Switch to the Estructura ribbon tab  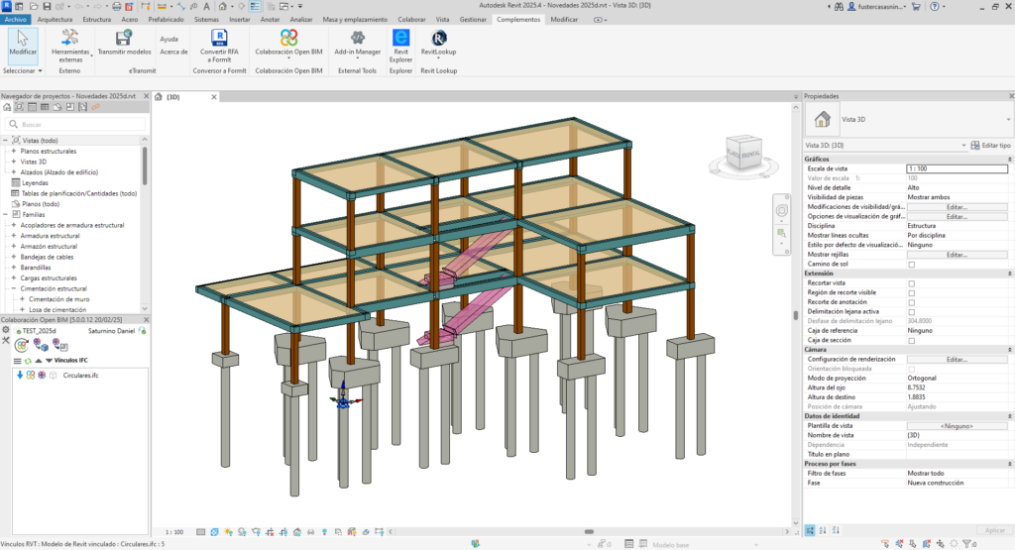[x=96, y=19]
